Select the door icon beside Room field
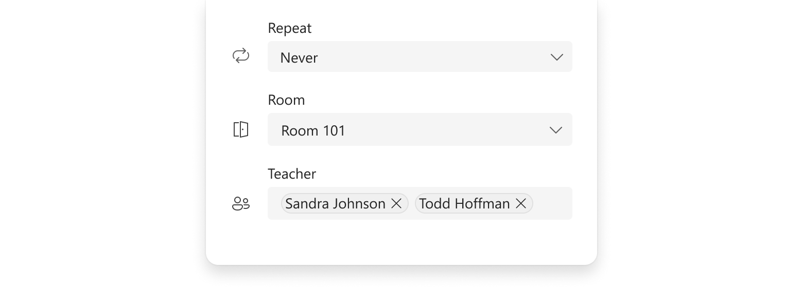 click(240, 129)
